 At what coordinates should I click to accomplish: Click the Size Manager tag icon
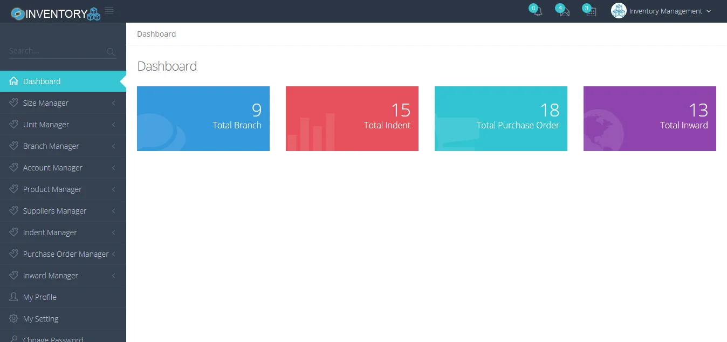[x=14, y=102]
